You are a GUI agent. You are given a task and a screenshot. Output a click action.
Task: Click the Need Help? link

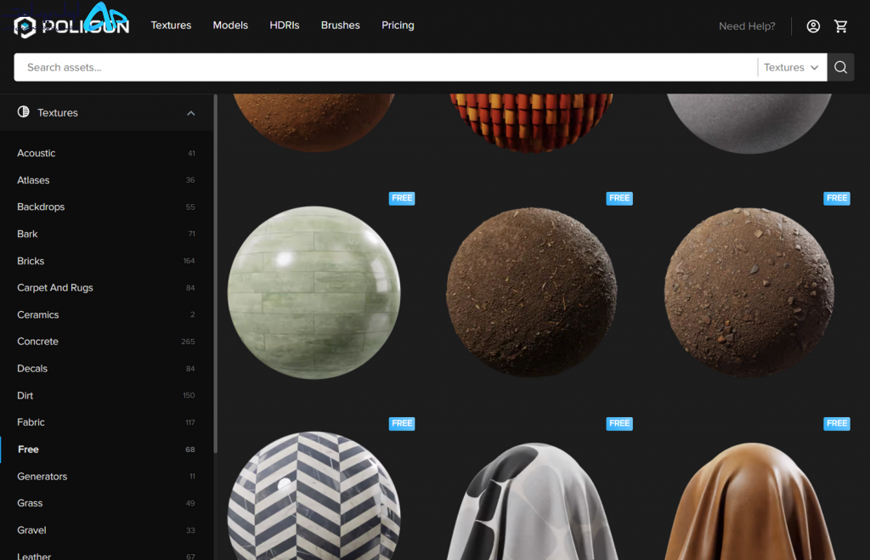pos(747,26)
